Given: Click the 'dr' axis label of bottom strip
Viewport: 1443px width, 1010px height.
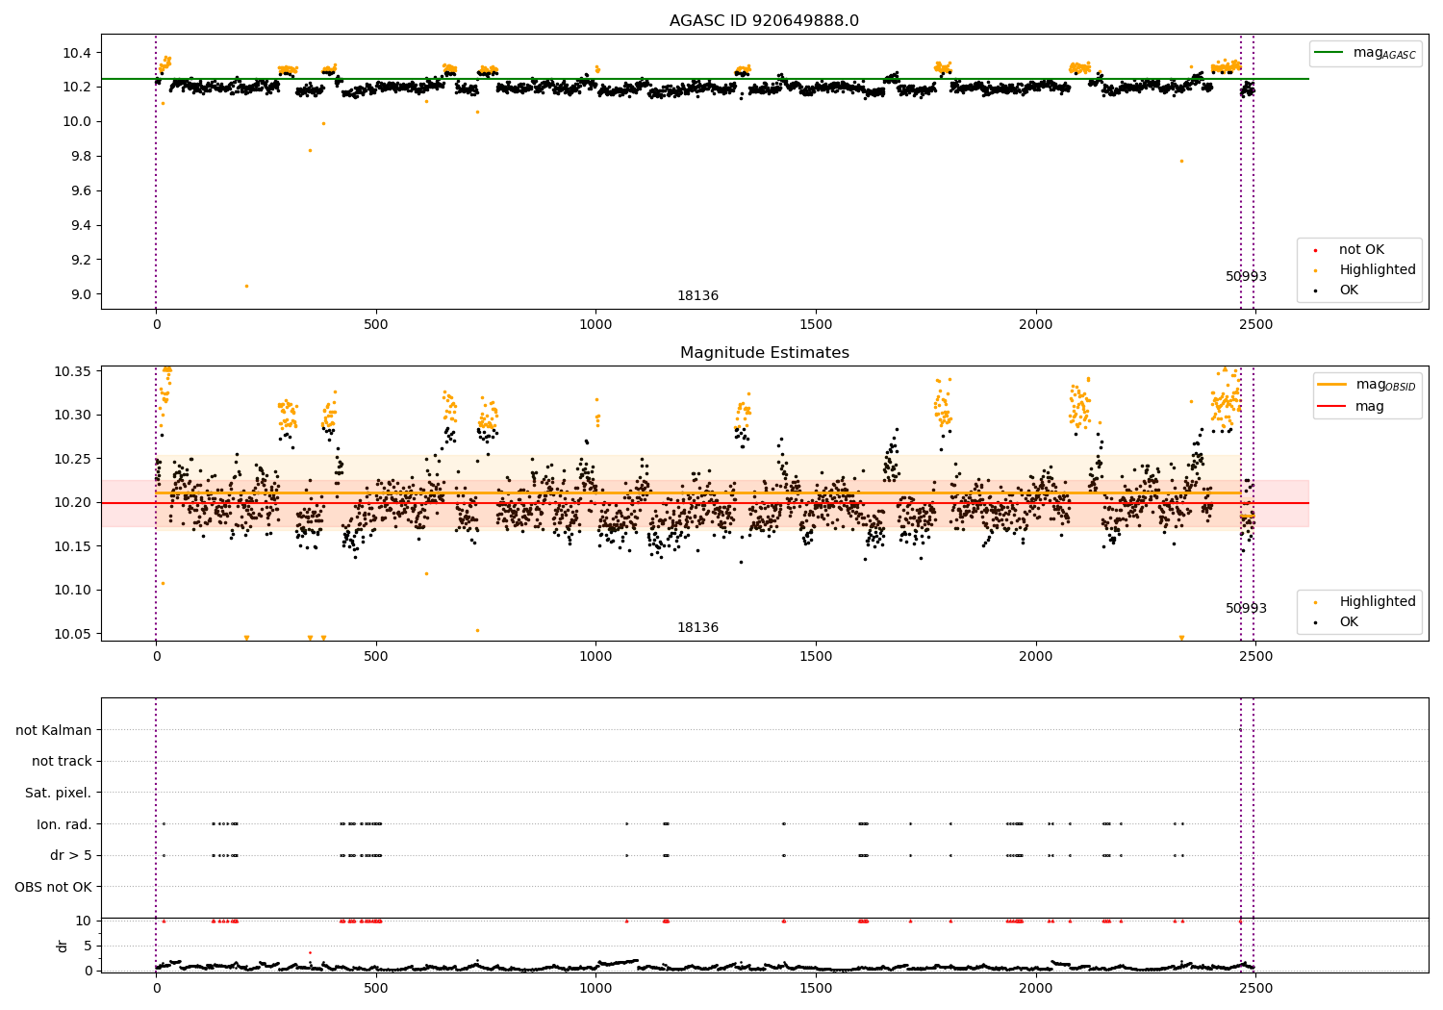Looking at the screenshot, I should [63, 946].
